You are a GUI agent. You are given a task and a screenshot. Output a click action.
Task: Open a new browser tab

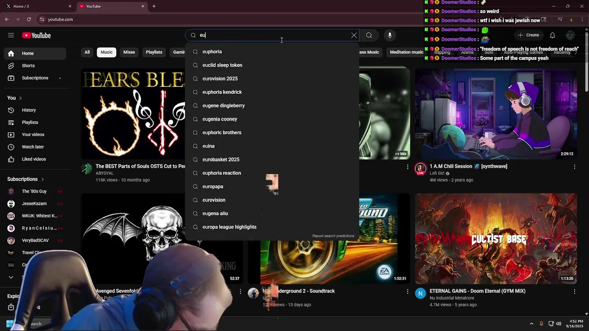coord(154,6)
